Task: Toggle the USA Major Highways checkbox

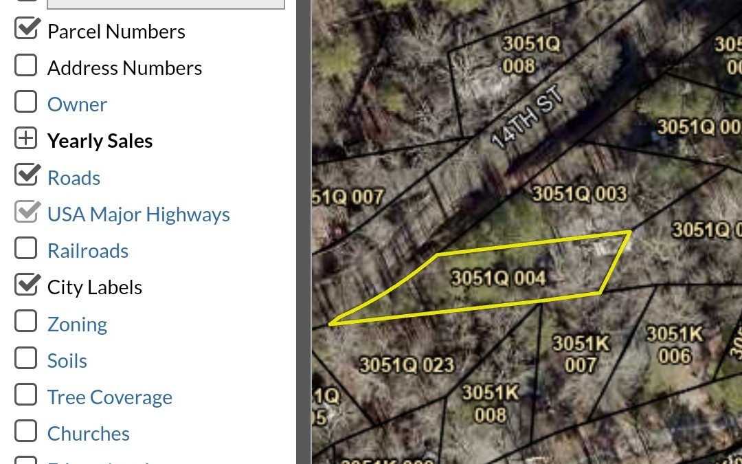Action: [x=26, y=212]
